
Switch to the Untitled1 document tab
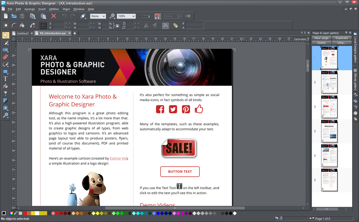(x=23, y=33)
